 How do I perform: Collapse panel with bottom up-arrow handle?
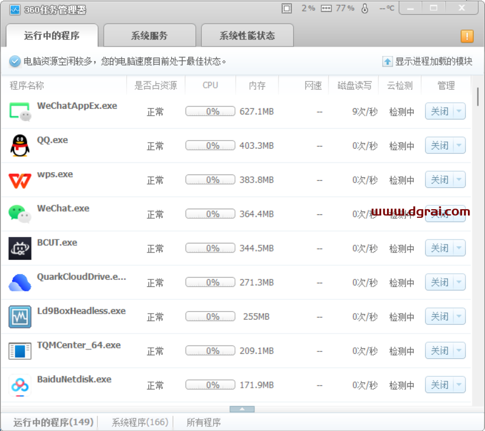242,409
